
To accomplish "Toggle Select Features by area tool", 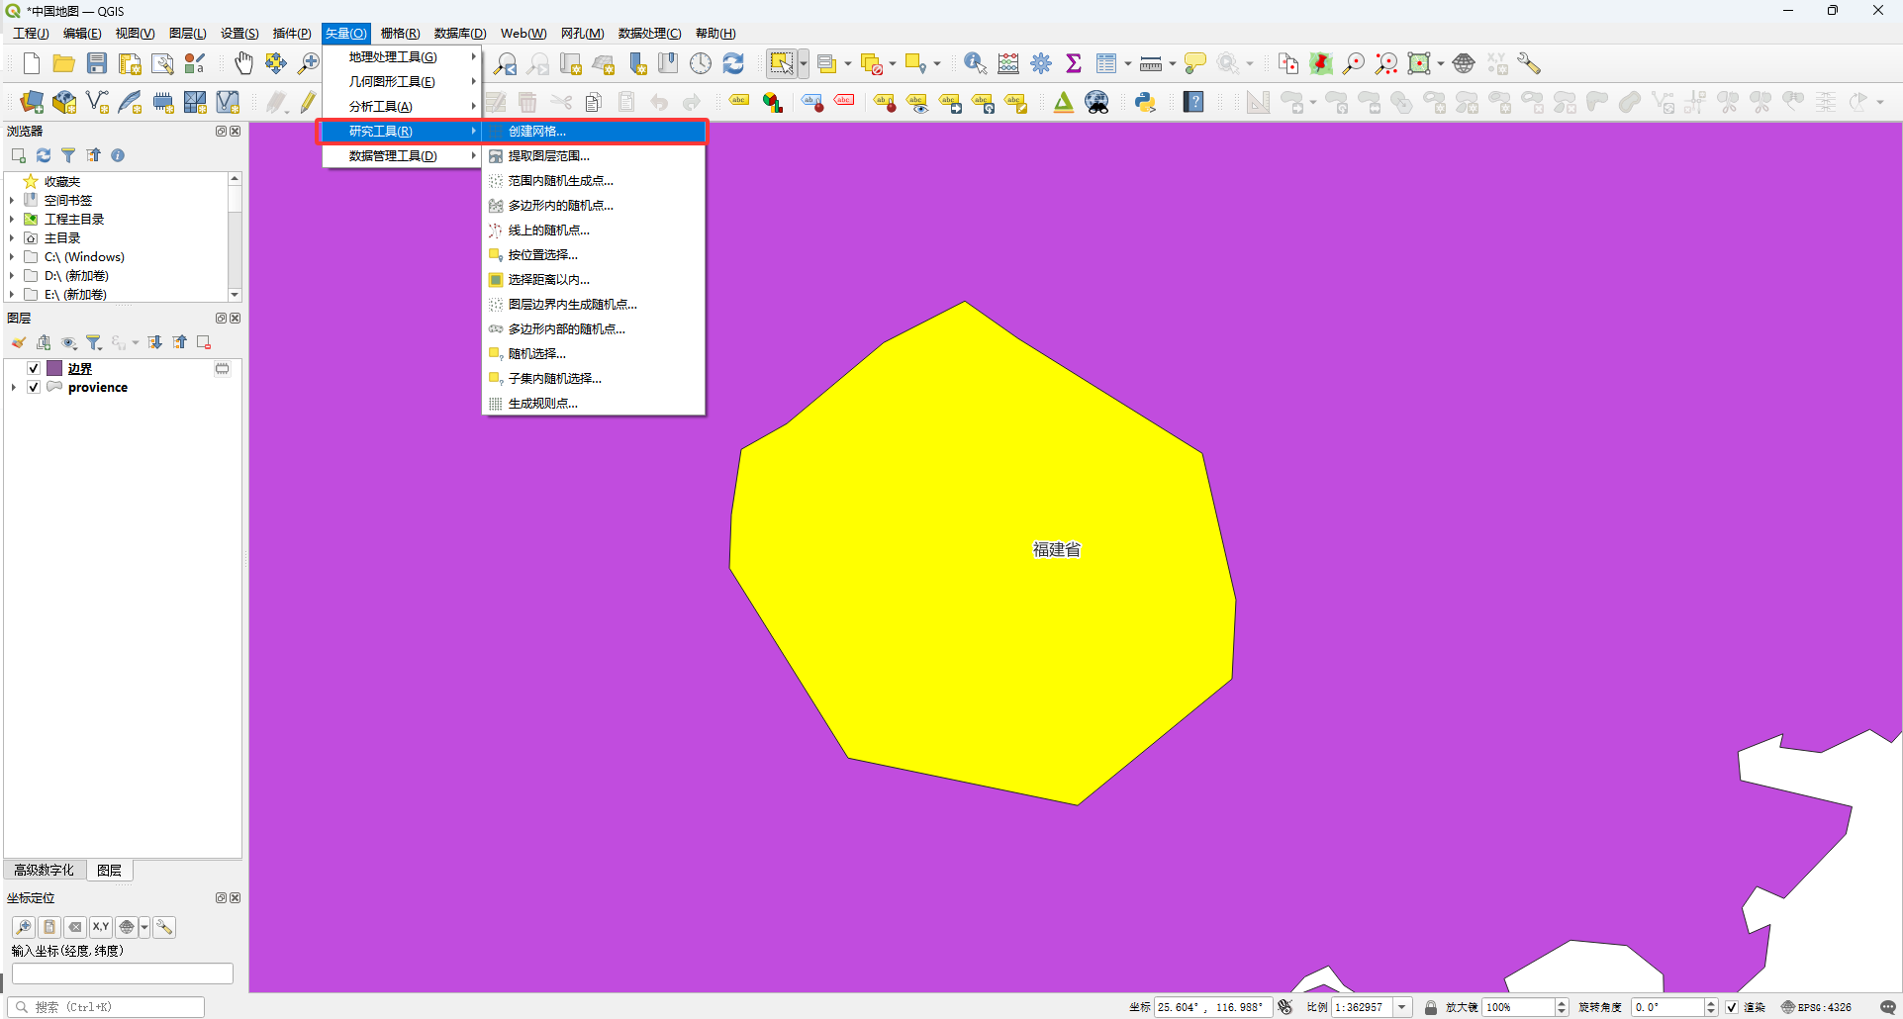I will pyautogui.click(x=782, y=64).
